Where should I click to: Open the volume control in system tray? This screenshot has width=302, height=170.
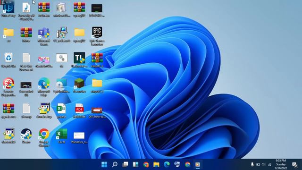(x=264, y=164)
